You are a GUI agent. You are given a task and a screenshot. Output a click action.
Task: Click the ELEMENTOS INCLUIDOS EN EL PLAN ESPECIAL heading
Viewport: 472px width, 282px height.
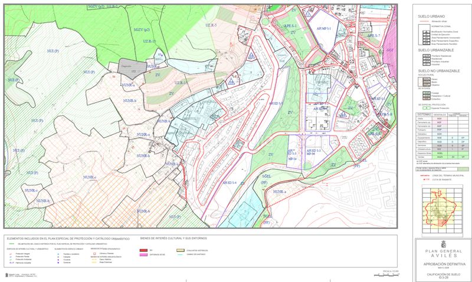click(x=68, y=239)
